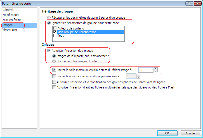
Task: Select Général in the left list
Action: coord(8,10)
